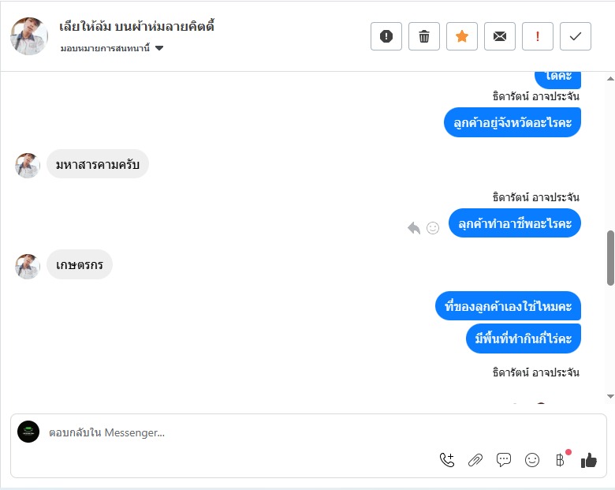Flag conversation with red exclamation icon
This screenshot has height=490, width=615.
coord(538,36)
